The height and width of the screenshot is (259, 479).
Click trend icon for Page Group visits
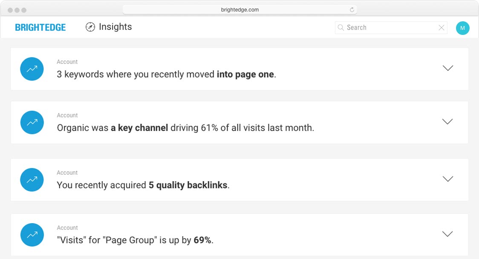32,235
